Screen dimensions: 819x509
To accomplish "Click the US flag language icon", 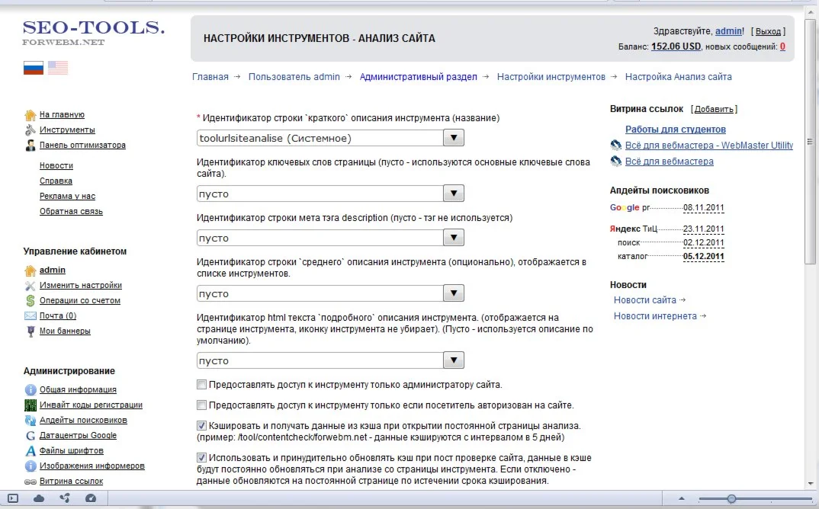I will pyautogui.click(x=58, y=68).
